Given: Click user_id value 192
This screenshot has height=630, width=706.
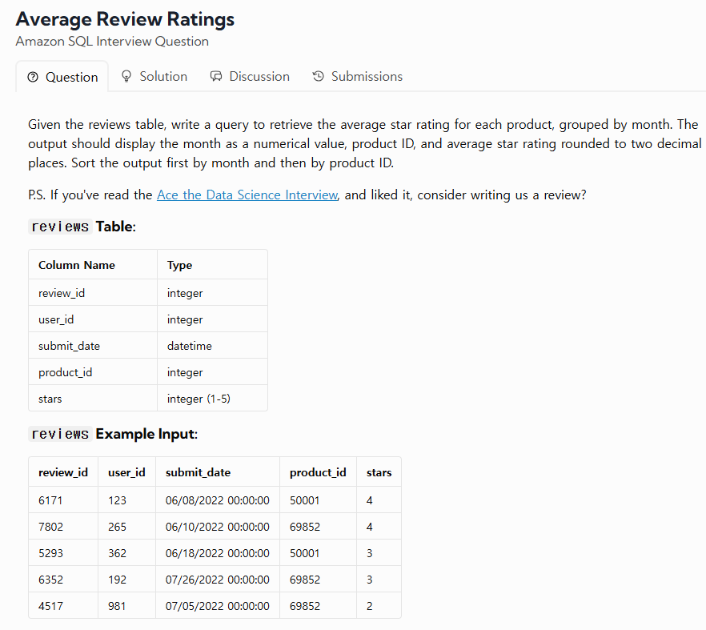Looking at the screenshot, I should point(117,580).
